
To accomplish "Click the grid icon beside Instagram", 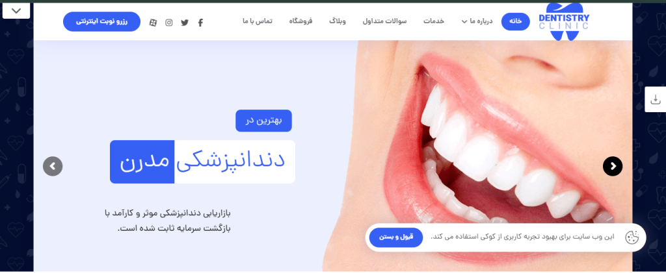I will pyautogui.click(x=153, y=23).
